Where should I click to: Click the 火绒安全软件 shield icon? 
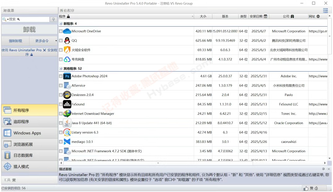click(x=67, y=50)
